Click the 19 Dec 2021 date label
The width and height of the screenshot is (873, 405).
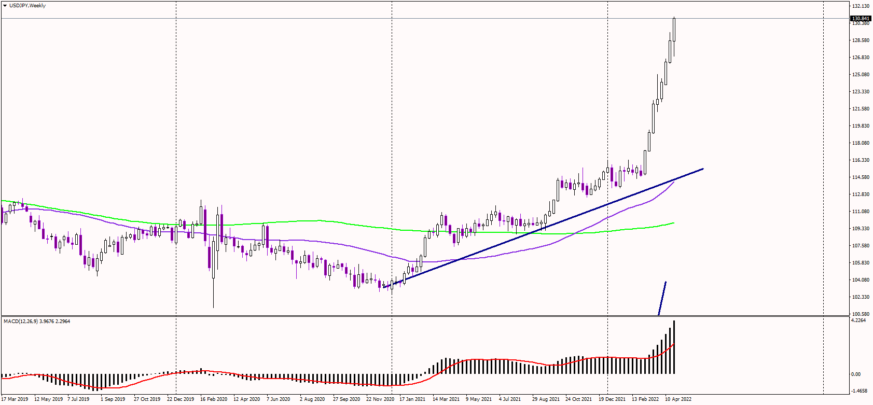(x=612, y=399)
